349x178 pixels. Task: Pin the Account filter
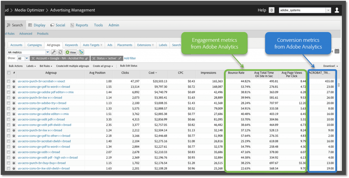point(87,59)
